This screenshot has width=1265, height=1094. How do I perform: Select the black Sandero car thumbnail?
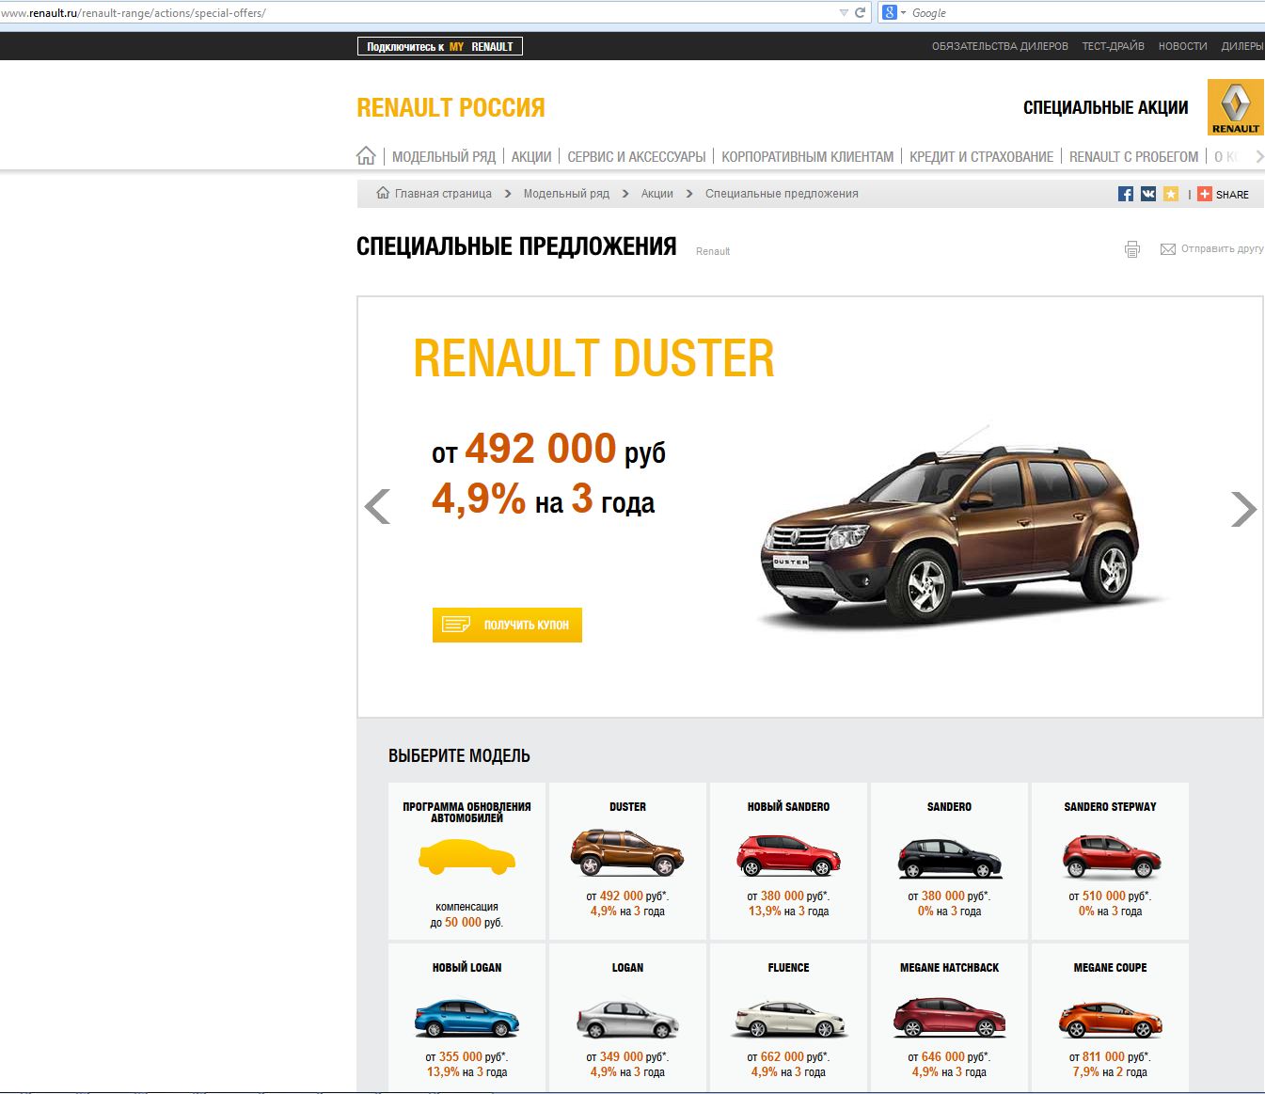tap(949, 856)
